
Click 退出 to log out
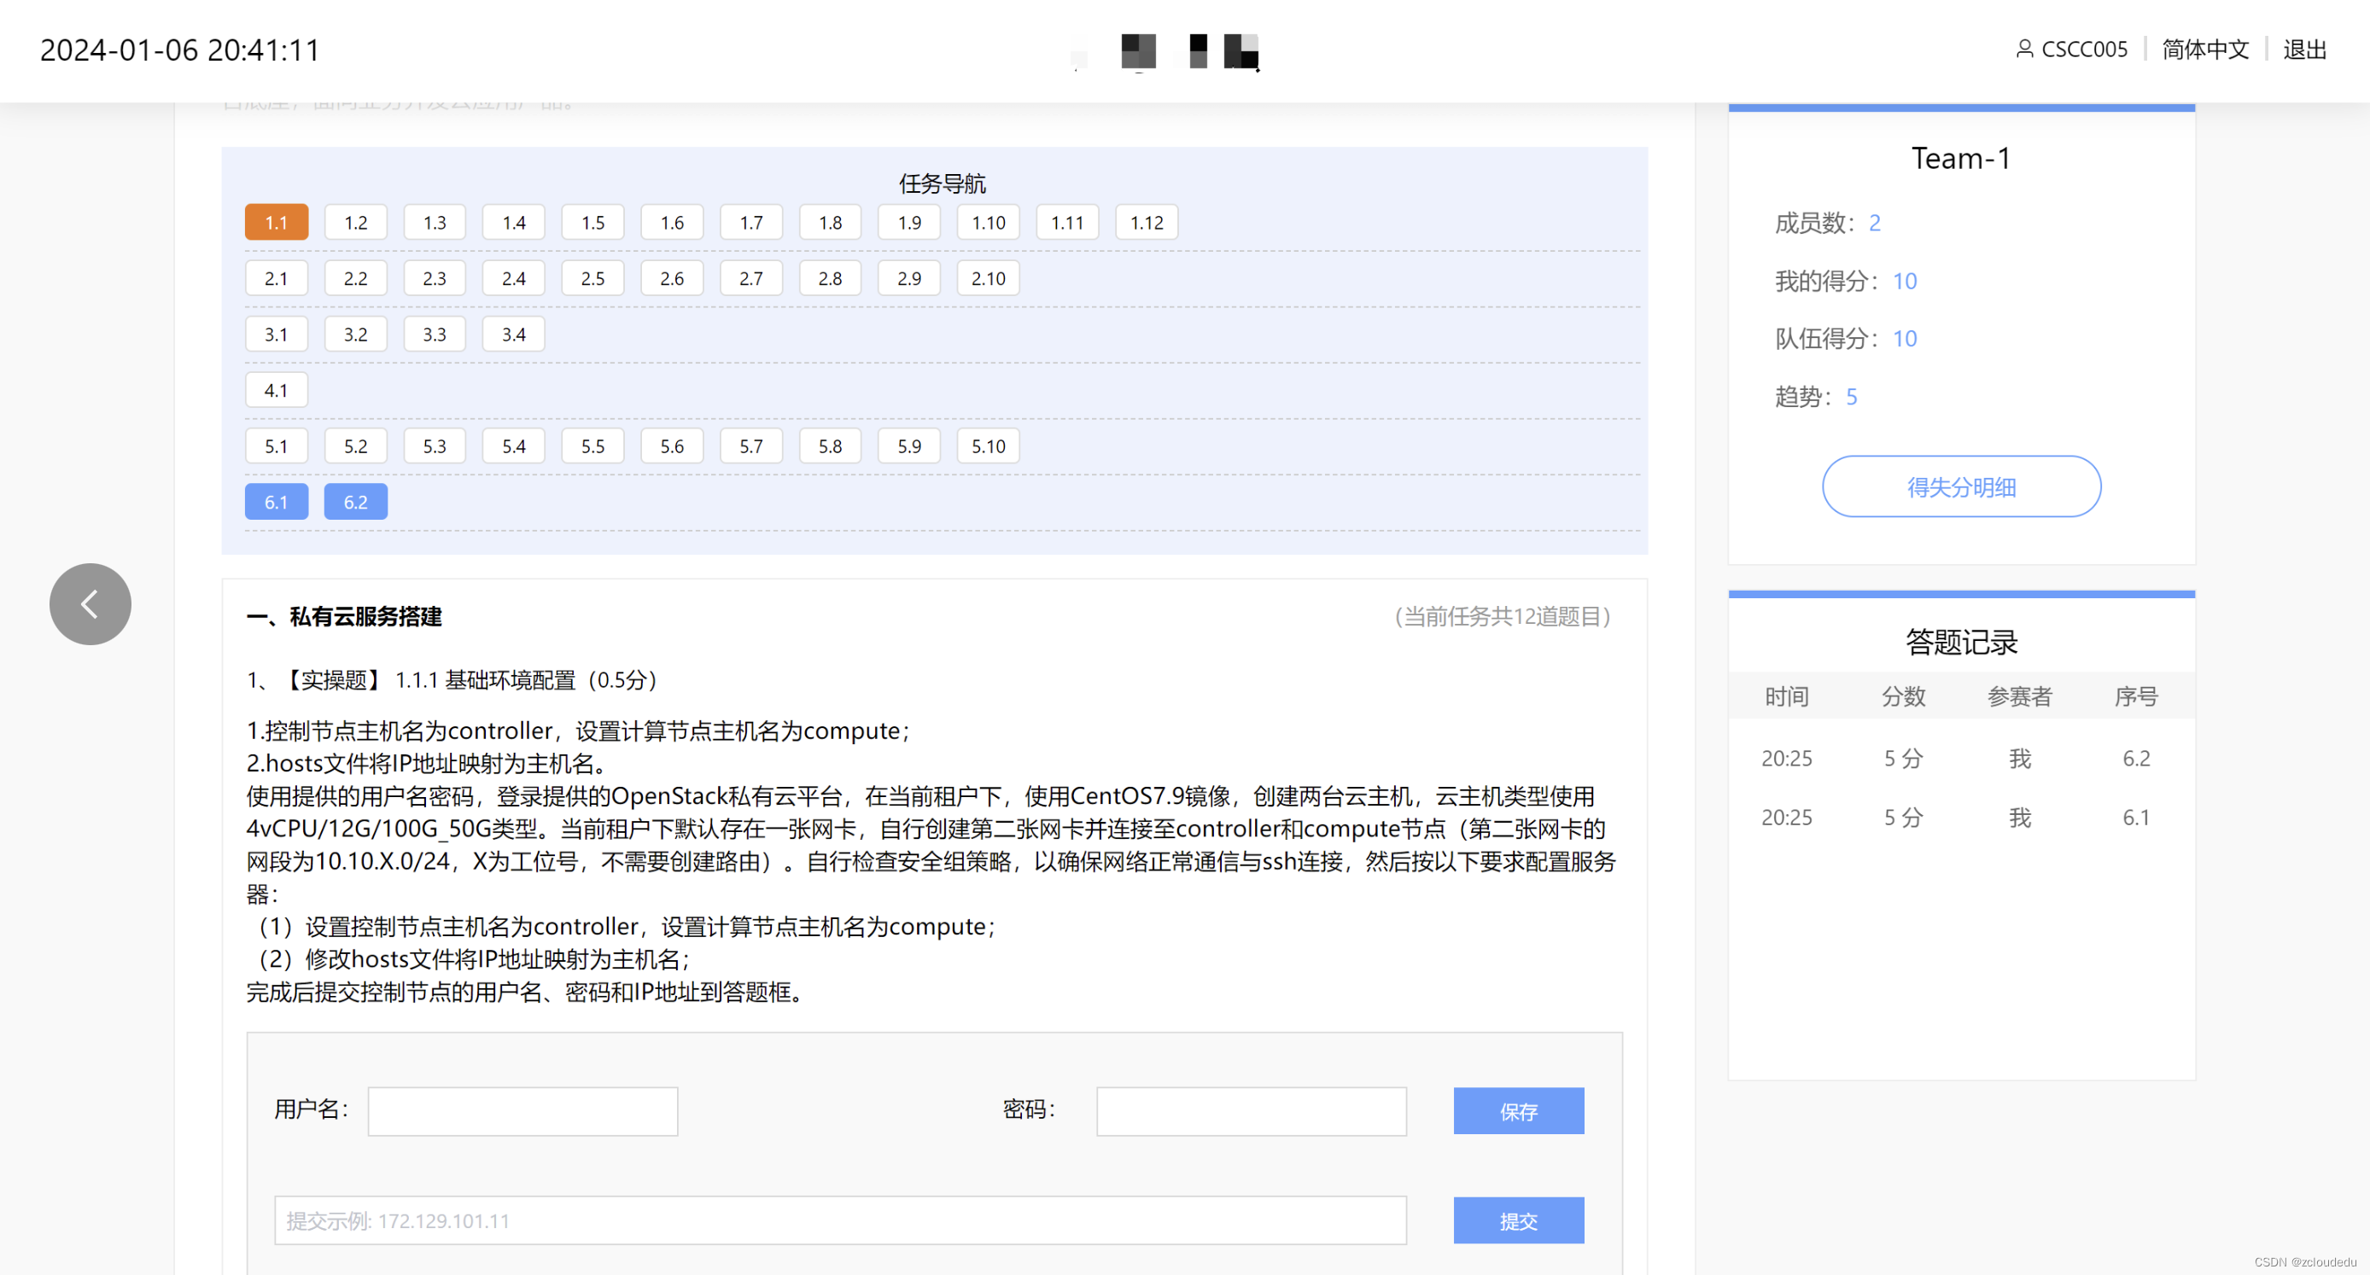click(2303, 49)
